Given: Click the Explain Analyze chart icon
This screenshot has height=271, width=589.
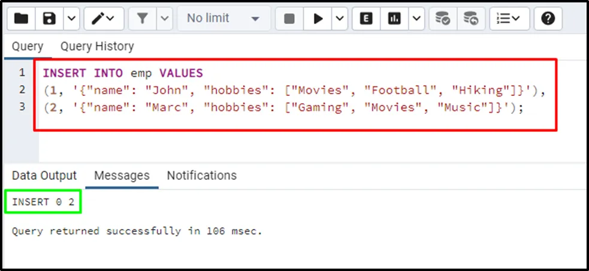Looking at the screenshot, I should tap(394, 19).
